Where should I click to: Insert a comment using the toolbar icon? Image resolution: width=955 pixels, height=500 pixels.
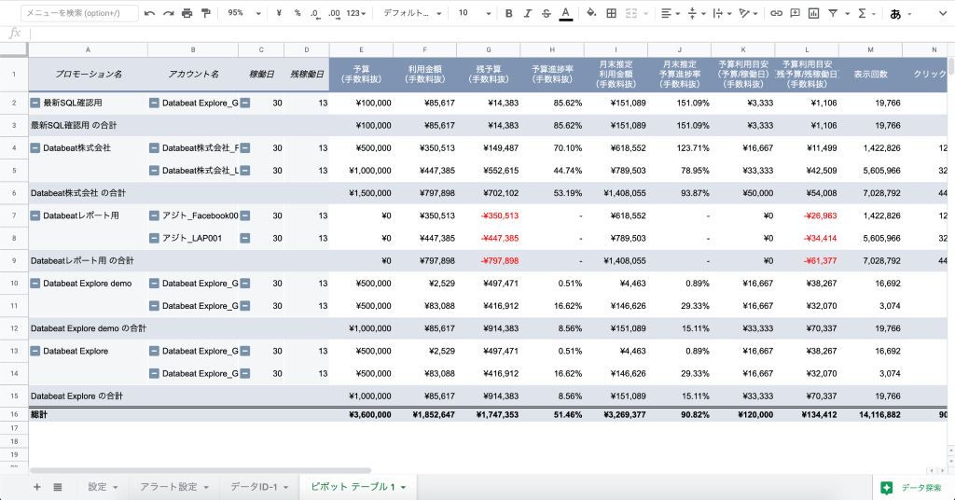(795, 13)
